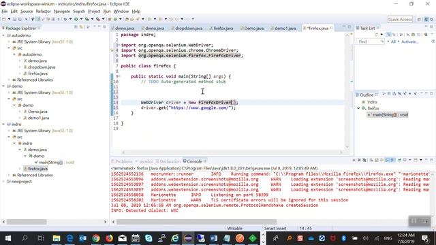436x245 pixels.
Task: Open Chrome from the taskbar
Action: [x=96, y=238]
